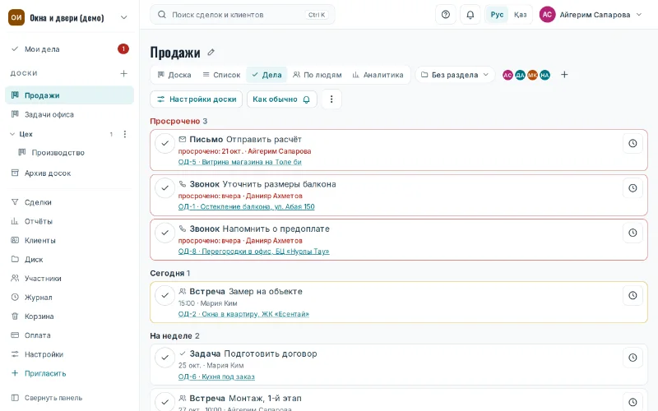Mark Монтаж, 1-й этап meeting as done
658x411 pixels.
coord(165,402)
